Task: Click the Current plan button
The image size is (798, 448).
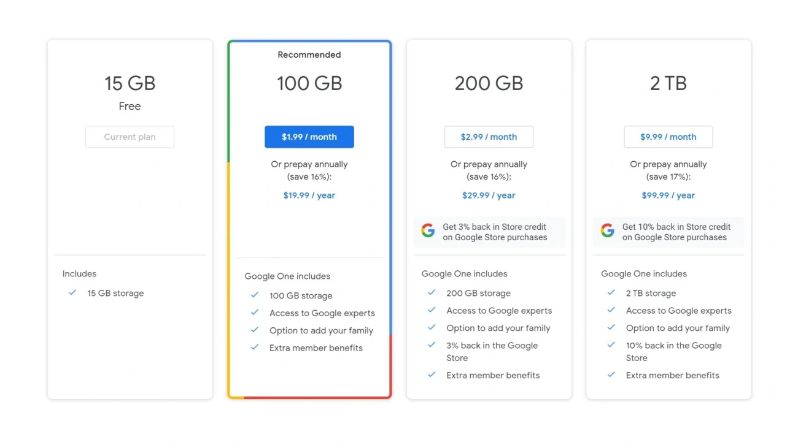Action: (130, 137)
